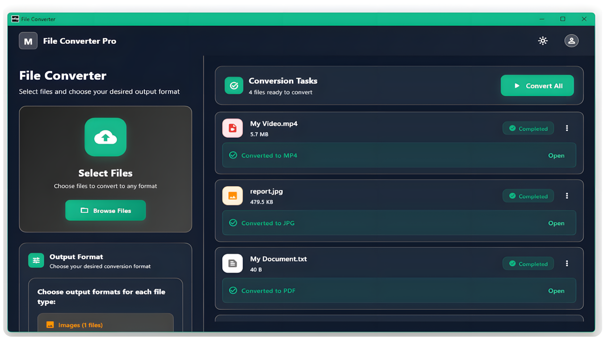Open more options menu for report.jpg
The height and width of the screenshot is (340, 604).
tap(567, 196)
